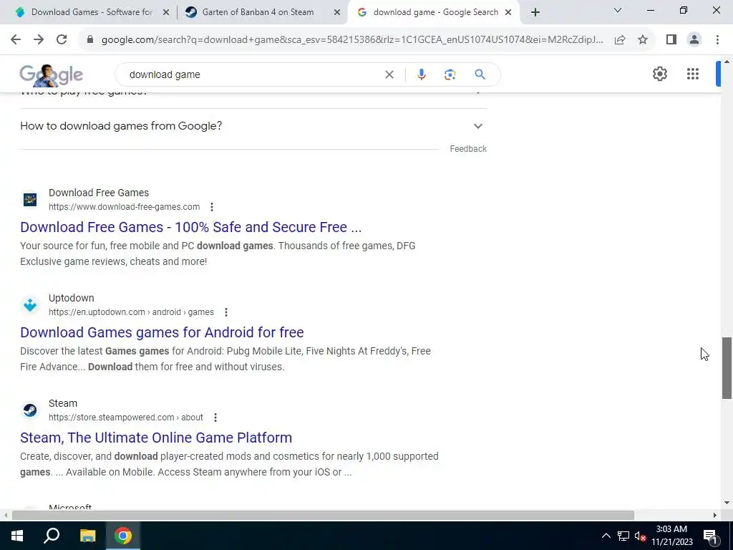Viewport: 733px width, 550px height.
Task: Open more options for Download Free Games result
Action: point(212,207)
